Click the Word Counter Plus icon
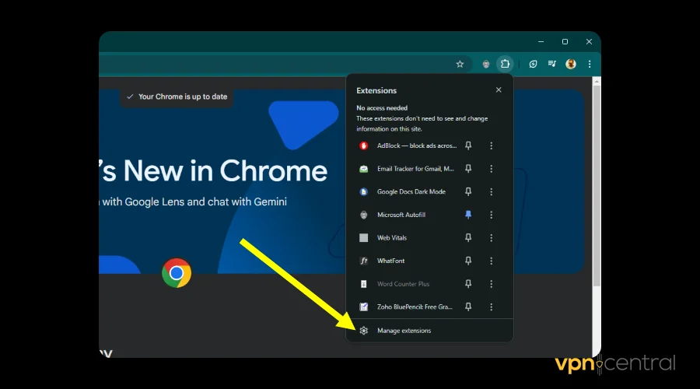Screen dimensions: 700x389 coord(364,284)
